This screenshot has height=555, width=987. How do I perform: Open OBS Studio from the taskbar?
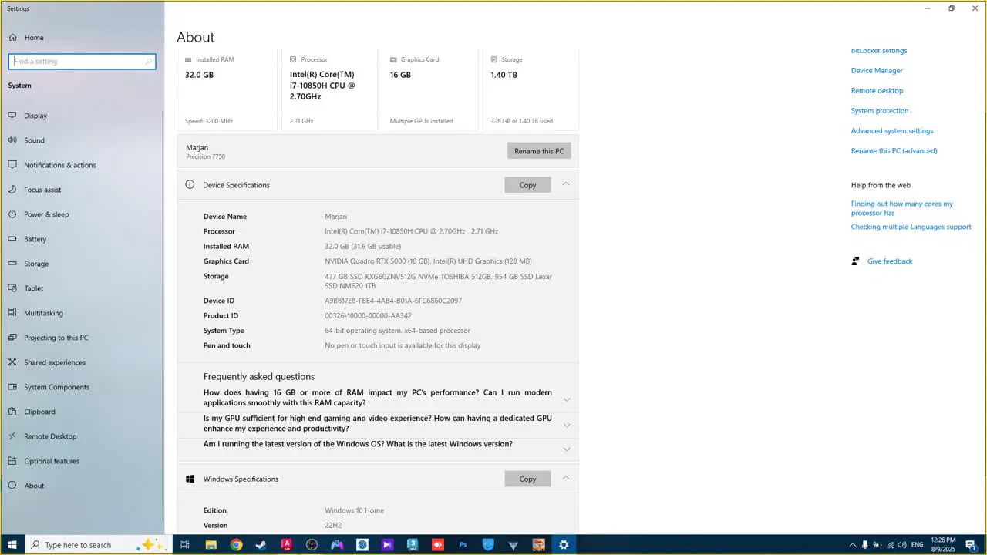tap(312, 544)
